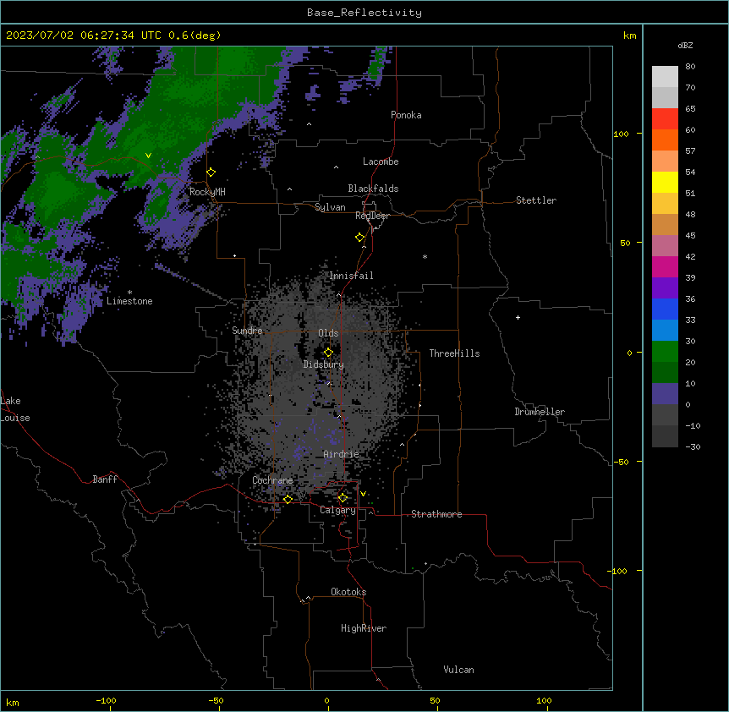Click the white asterisk marker above Limestone label
Viewport: 729px width, 712px height.
[x=129, y=293]
